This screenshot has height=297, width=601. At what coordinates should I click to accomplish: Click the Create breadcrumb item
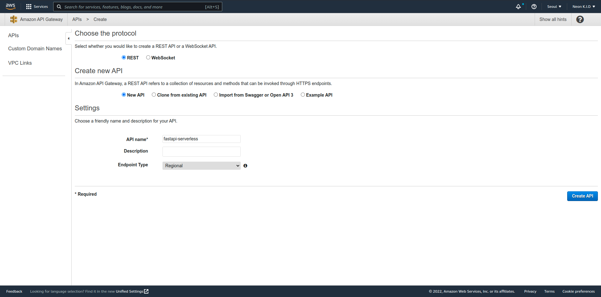coord(100,19)
